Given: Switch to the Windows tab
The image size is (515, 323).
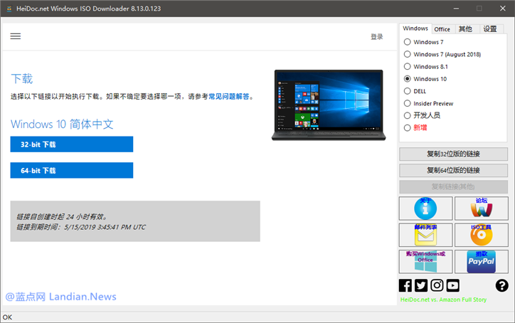Looking at the screenshot, I should tap(415, 28).
